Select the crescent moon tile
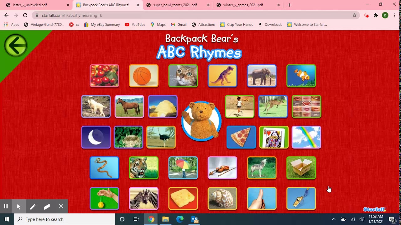The width and height of the screenshot is (401, 225). (x=96, y=137)
